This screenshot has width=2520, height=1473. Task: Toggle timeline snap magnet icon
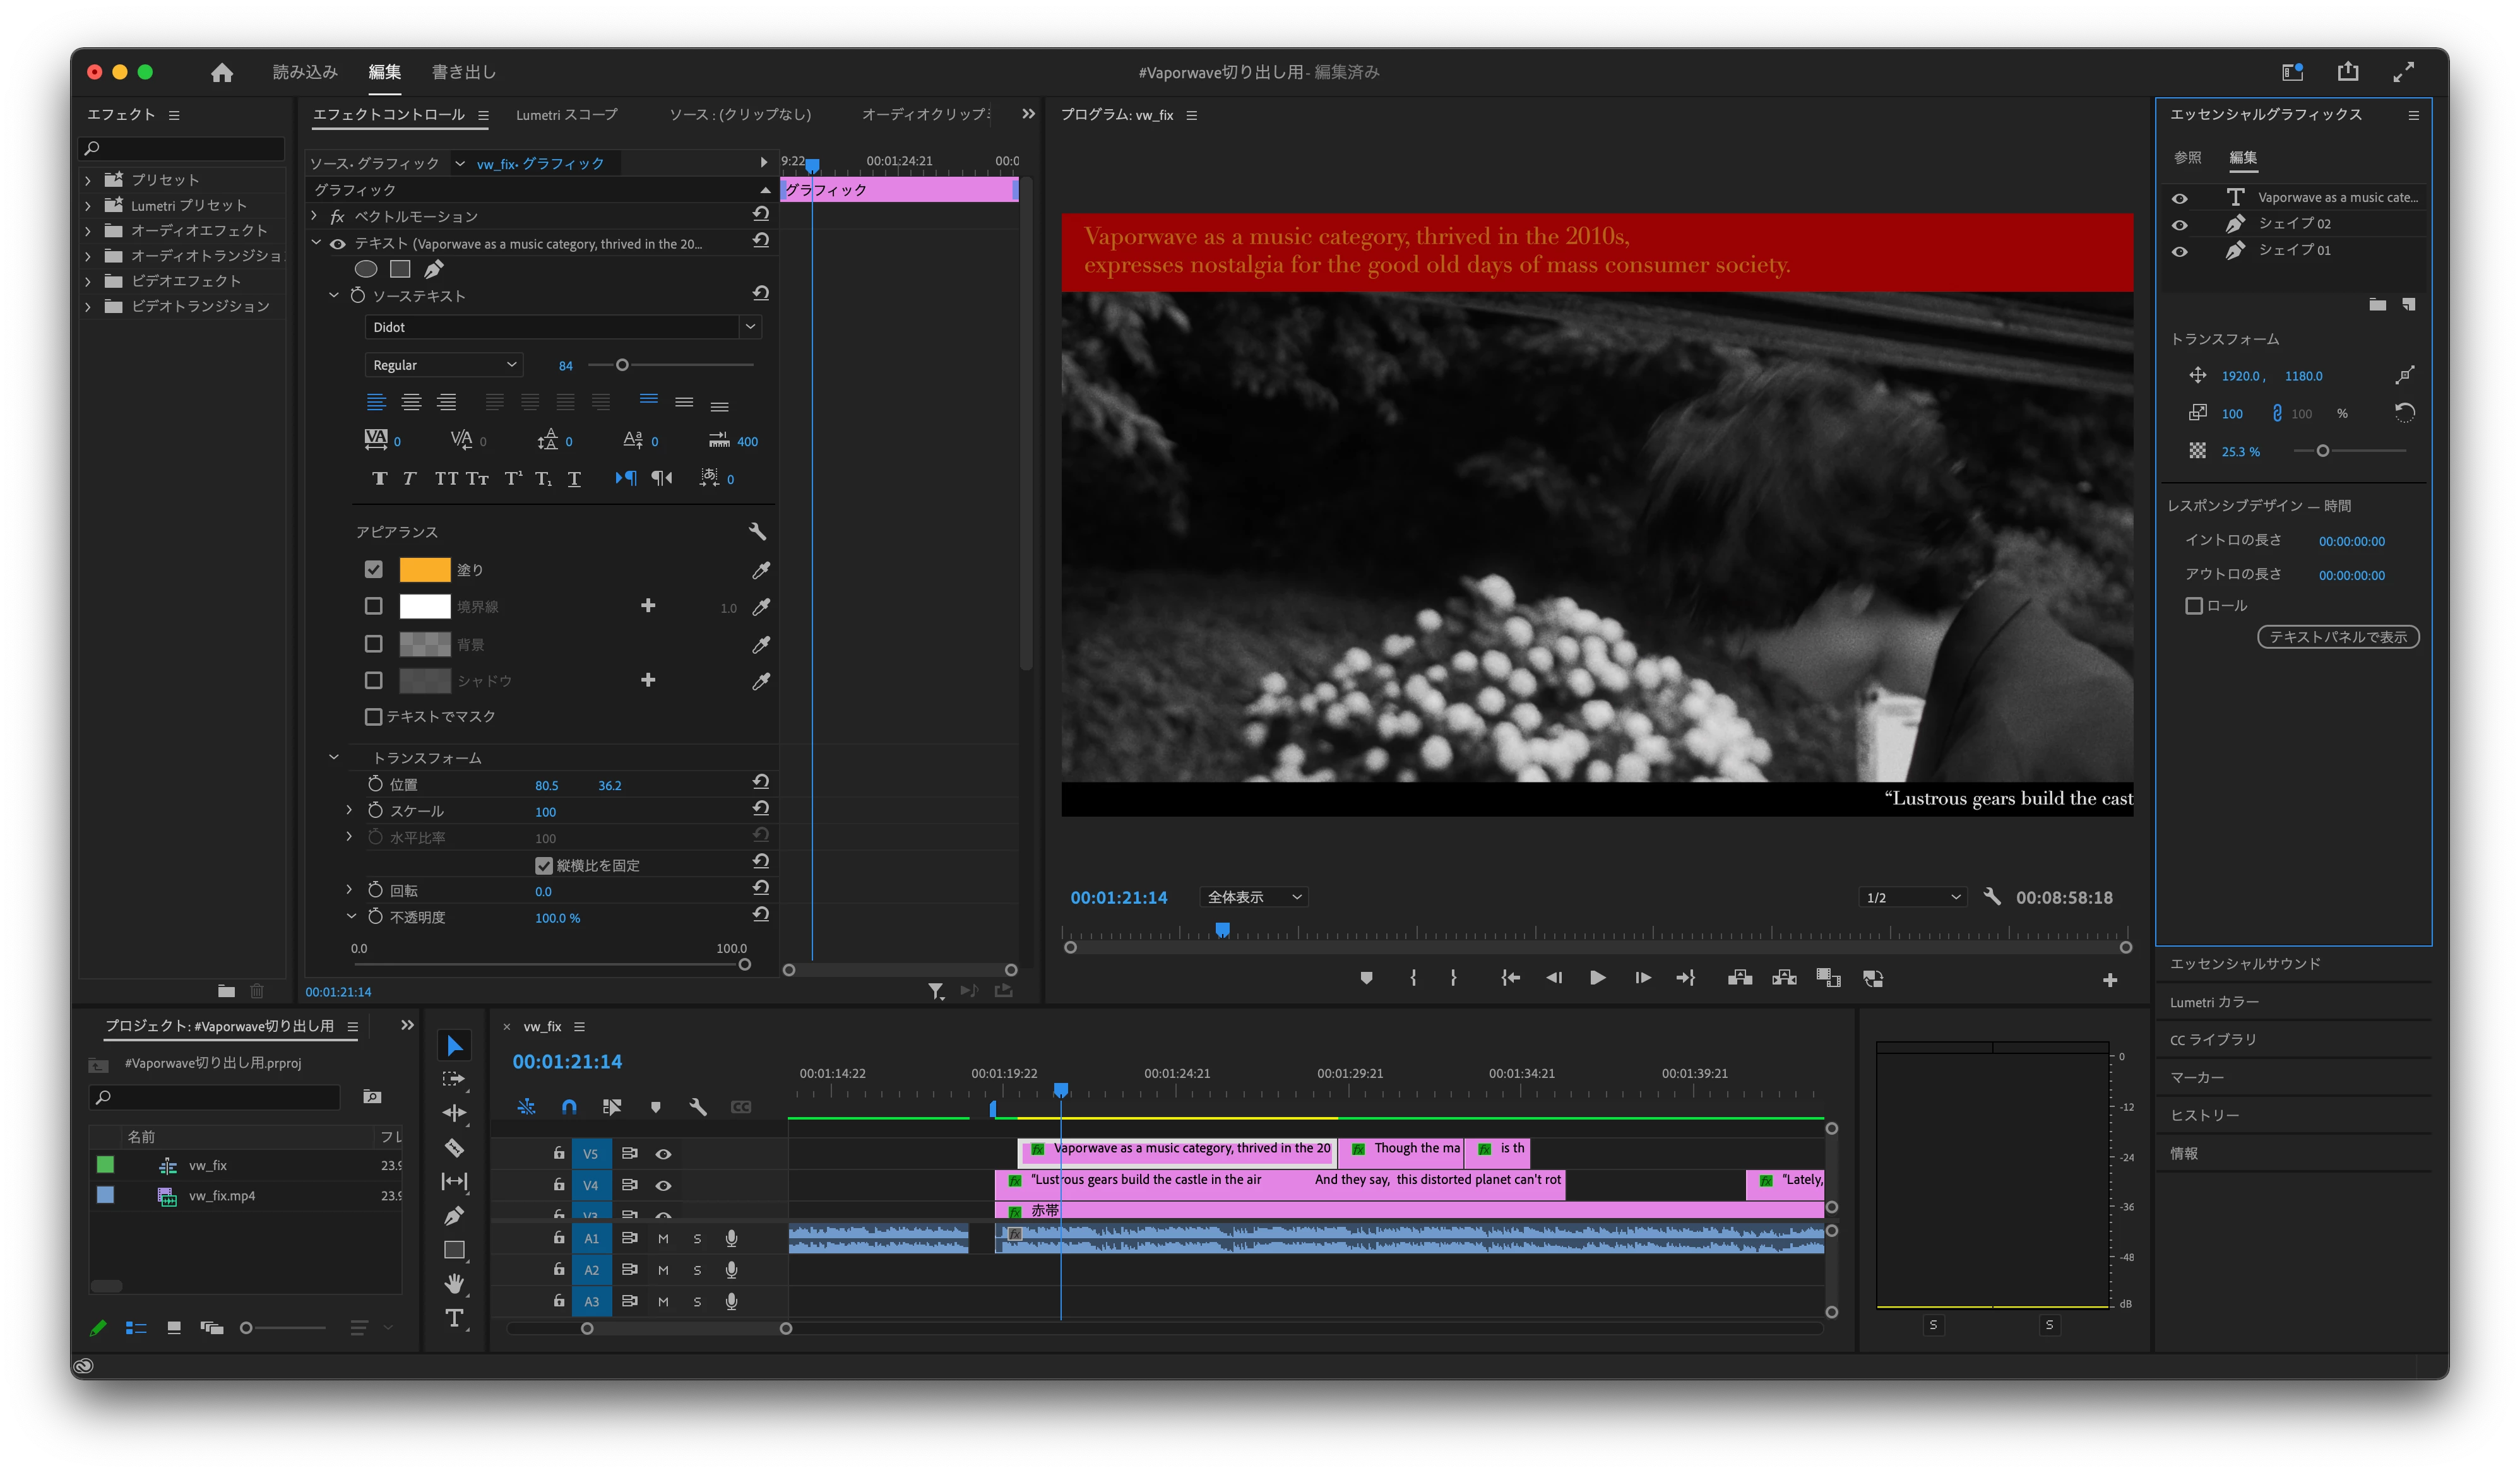[x=569, y=1107]
